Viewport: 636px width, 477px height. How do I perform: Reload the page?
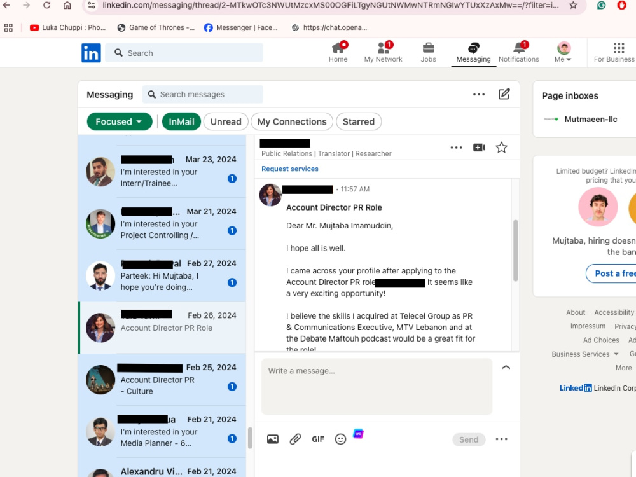[x=46, y=5]
